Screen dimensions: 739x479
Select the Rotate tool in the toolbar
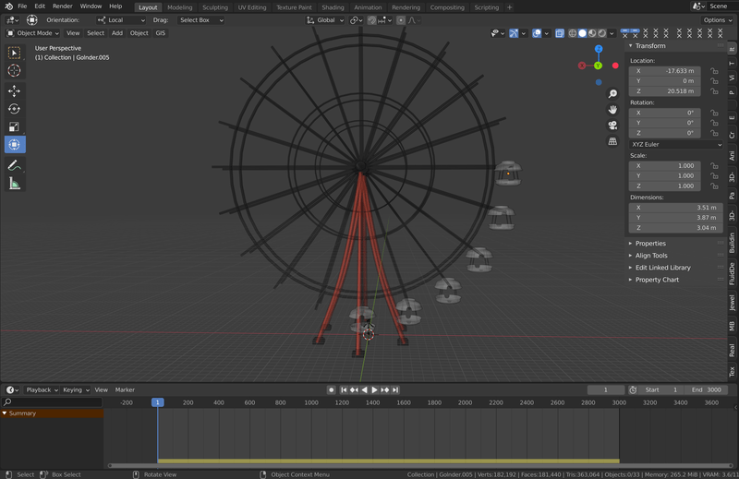[x=14, y=109]
